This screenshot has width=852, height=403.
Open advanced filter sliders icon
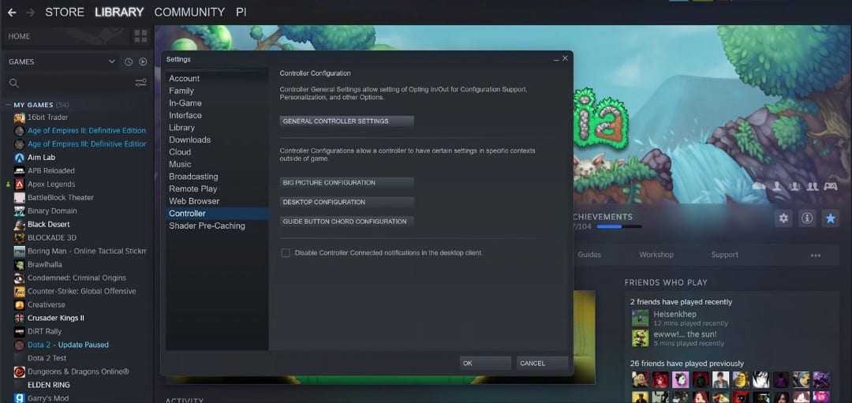point(140,83)
